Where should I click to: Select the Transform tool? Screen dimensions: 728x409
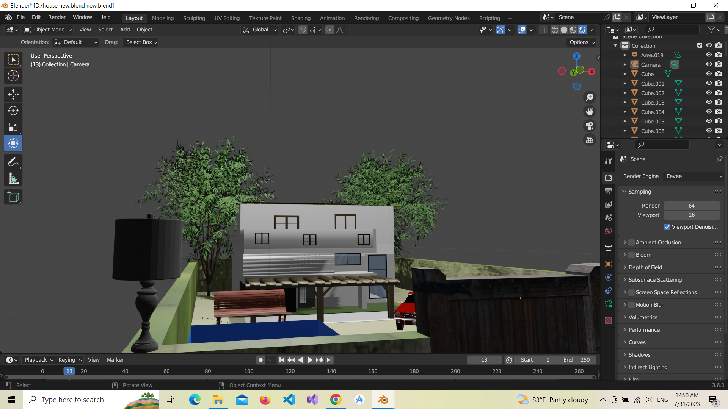[13, 143]
